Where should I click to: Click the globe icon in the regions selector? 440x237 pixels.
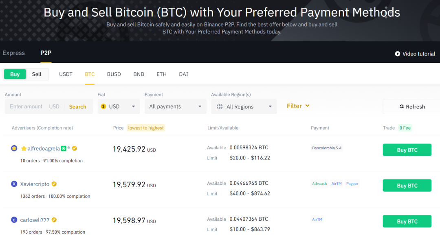(220, 106)
